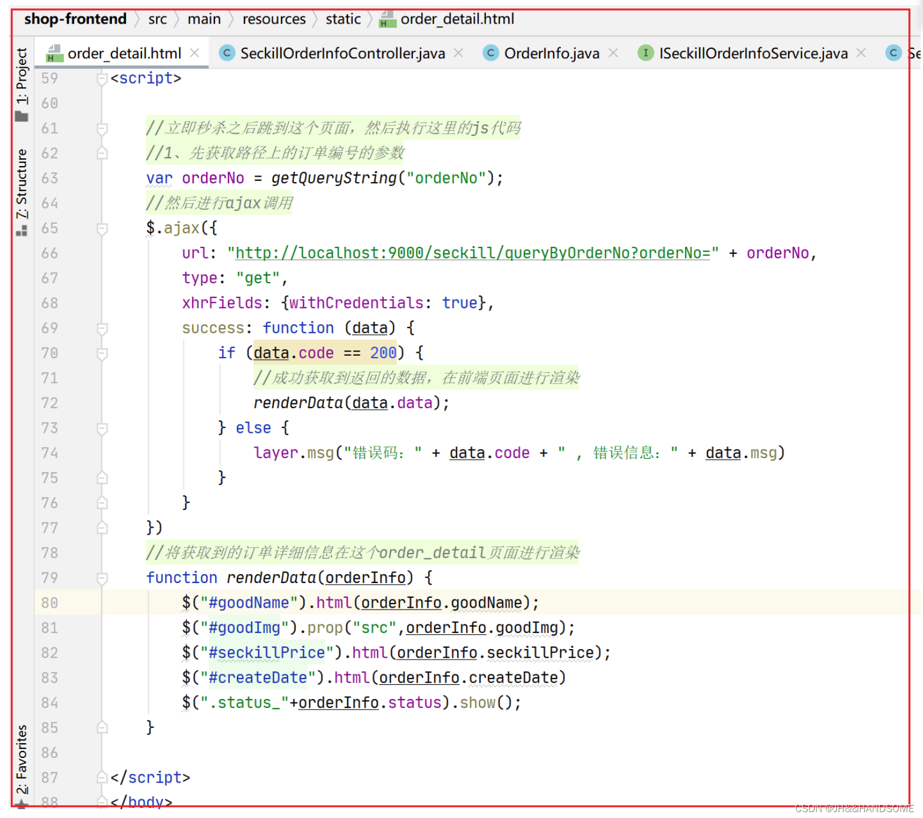923x818 pixels.
Task: Click "#goodName" selector string
Action: point(253,603)
